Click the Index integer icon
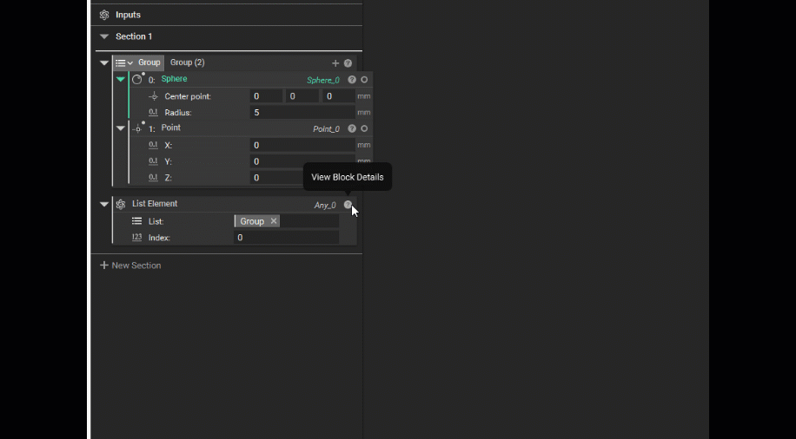Image resolution: width=796 pixels, height=439 pixels. (x=136, y=237)
